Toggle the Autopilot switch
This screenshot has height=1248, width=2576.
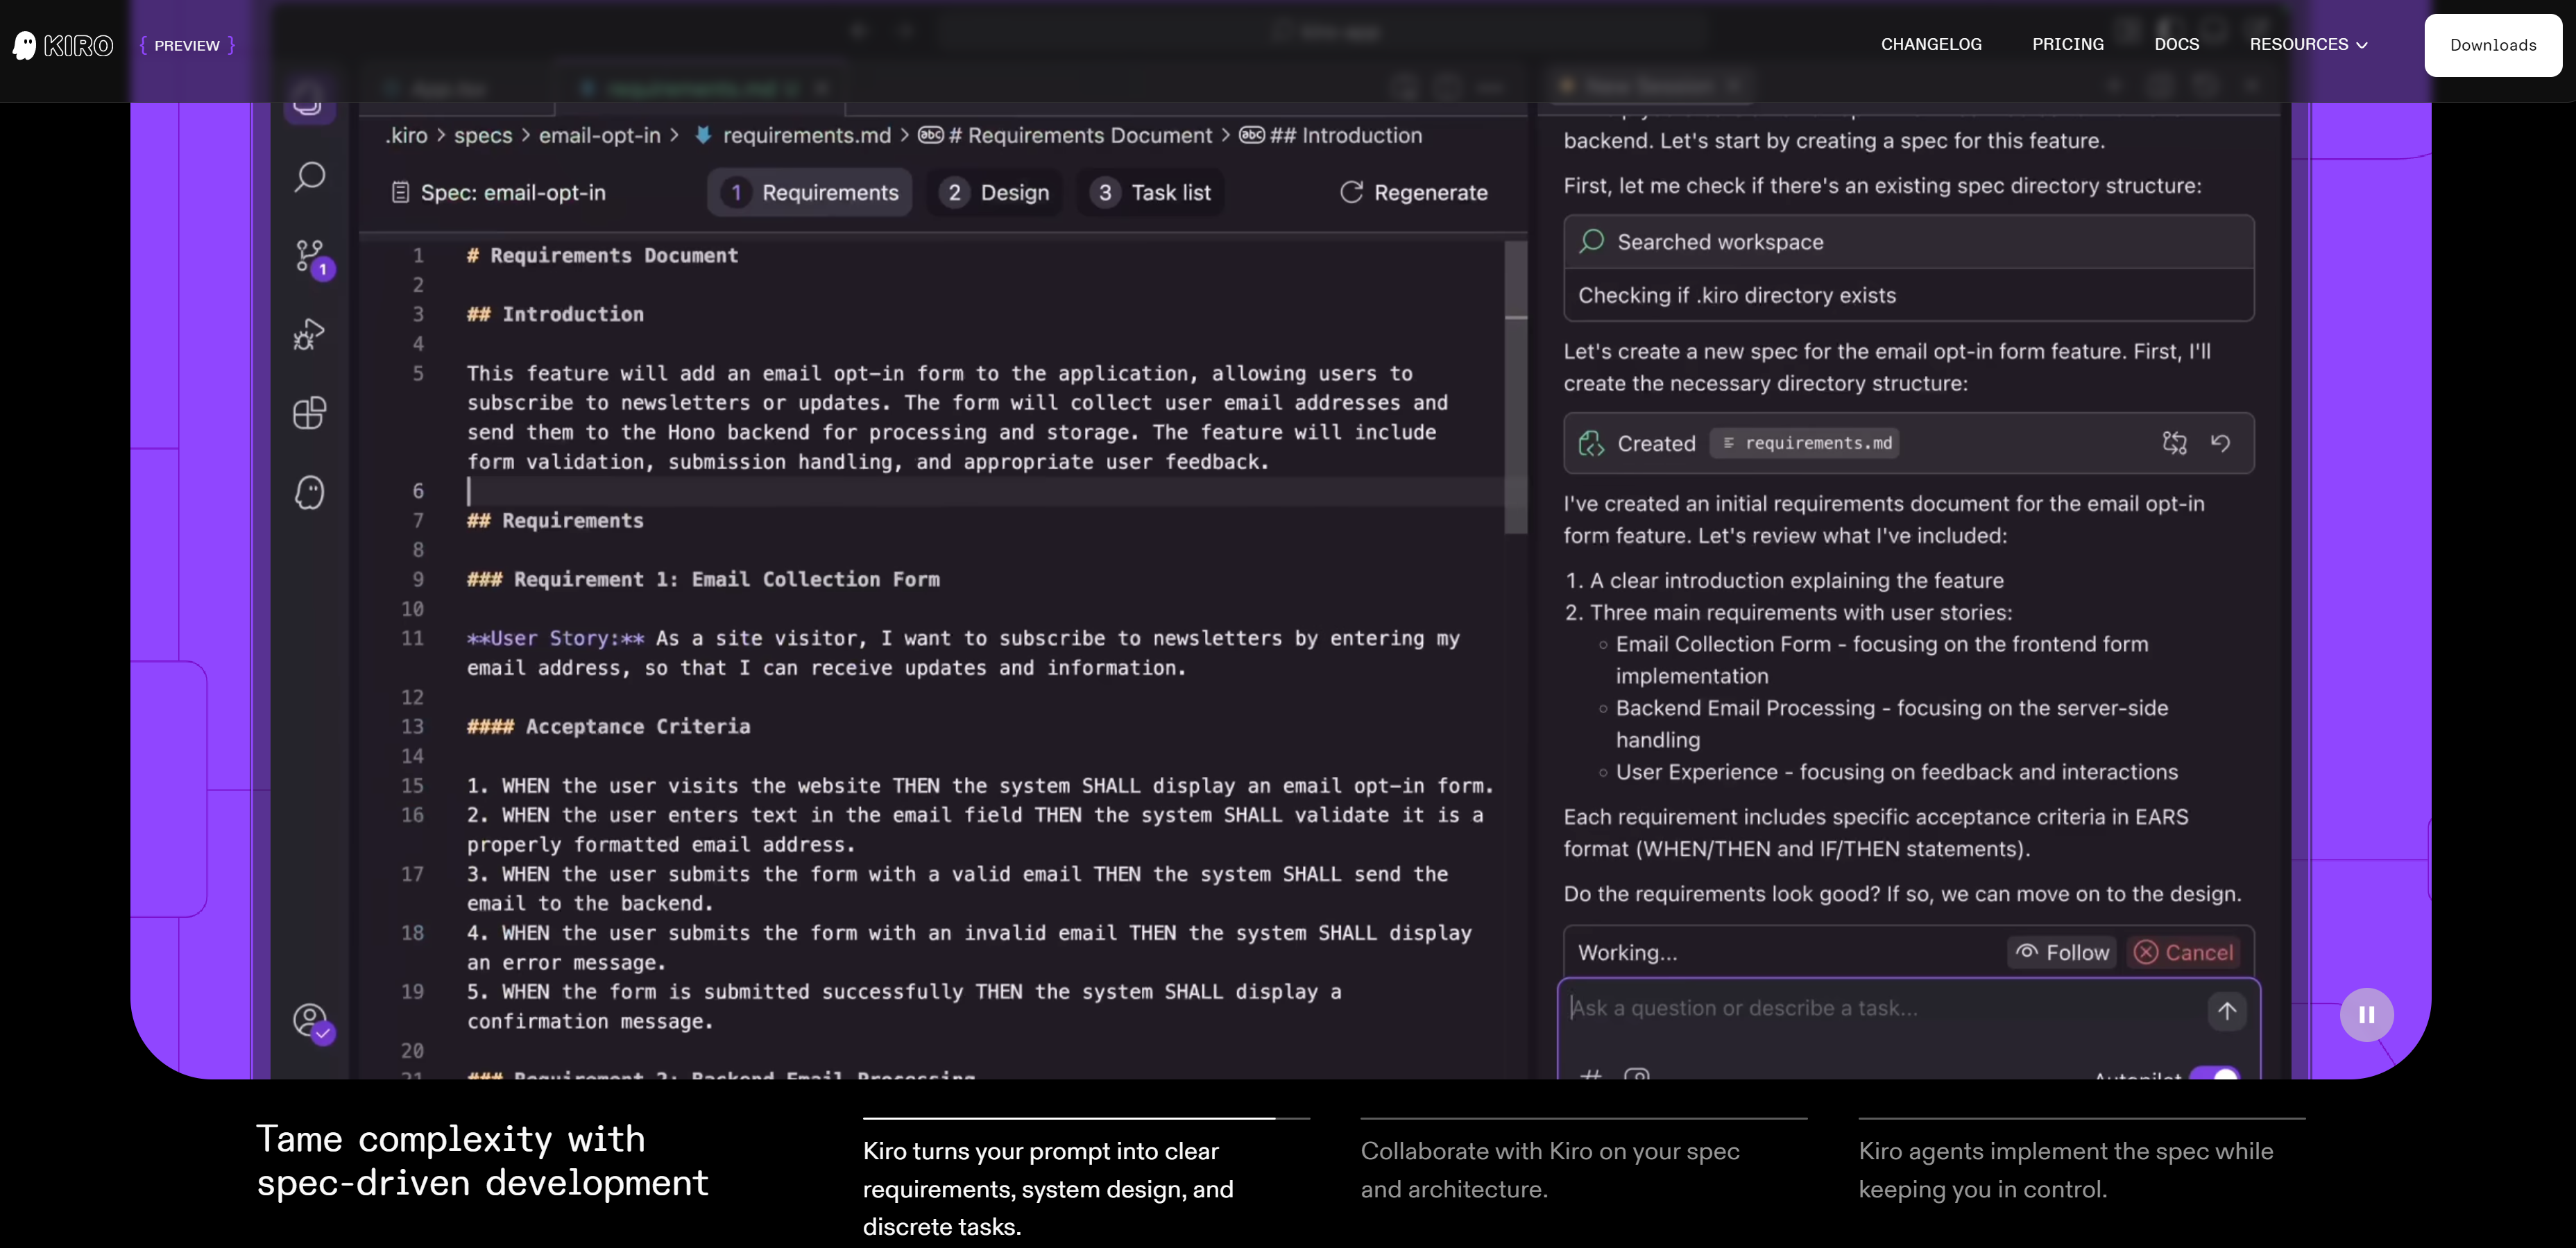pyautogui.click(x=2215, y=1074)
